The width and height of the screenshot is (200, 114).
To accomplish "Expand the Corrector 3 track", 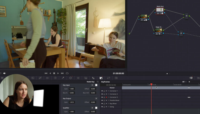I will pyautogui.click(x=108, y=97).
